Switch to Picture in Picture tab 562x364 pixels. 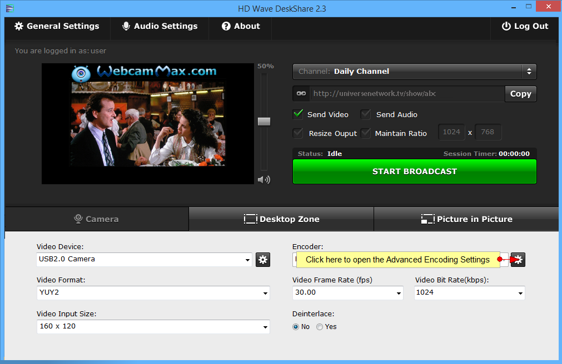click(466, 219)
